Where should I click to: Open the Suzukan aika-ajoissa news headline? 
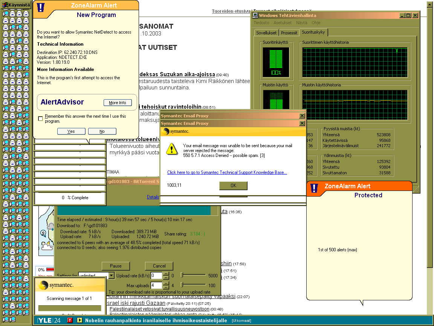pos(177,74)
